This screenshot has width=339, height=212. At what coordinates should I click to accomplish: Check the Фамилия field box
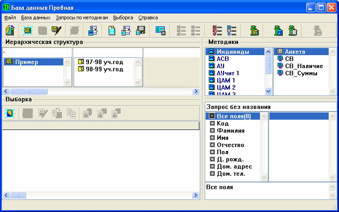pyautogui.click(x=212, y=130)
